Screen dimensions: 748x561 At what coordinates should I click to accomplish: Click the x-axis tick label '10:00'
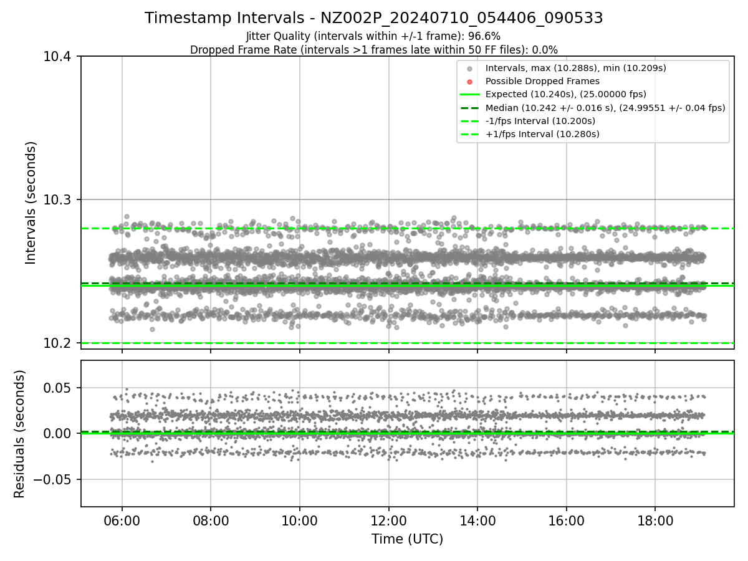pos(300,521)
